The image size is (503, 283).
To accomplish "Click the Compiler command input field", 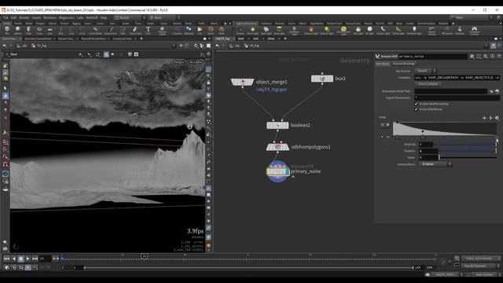I will coord(457,78).
